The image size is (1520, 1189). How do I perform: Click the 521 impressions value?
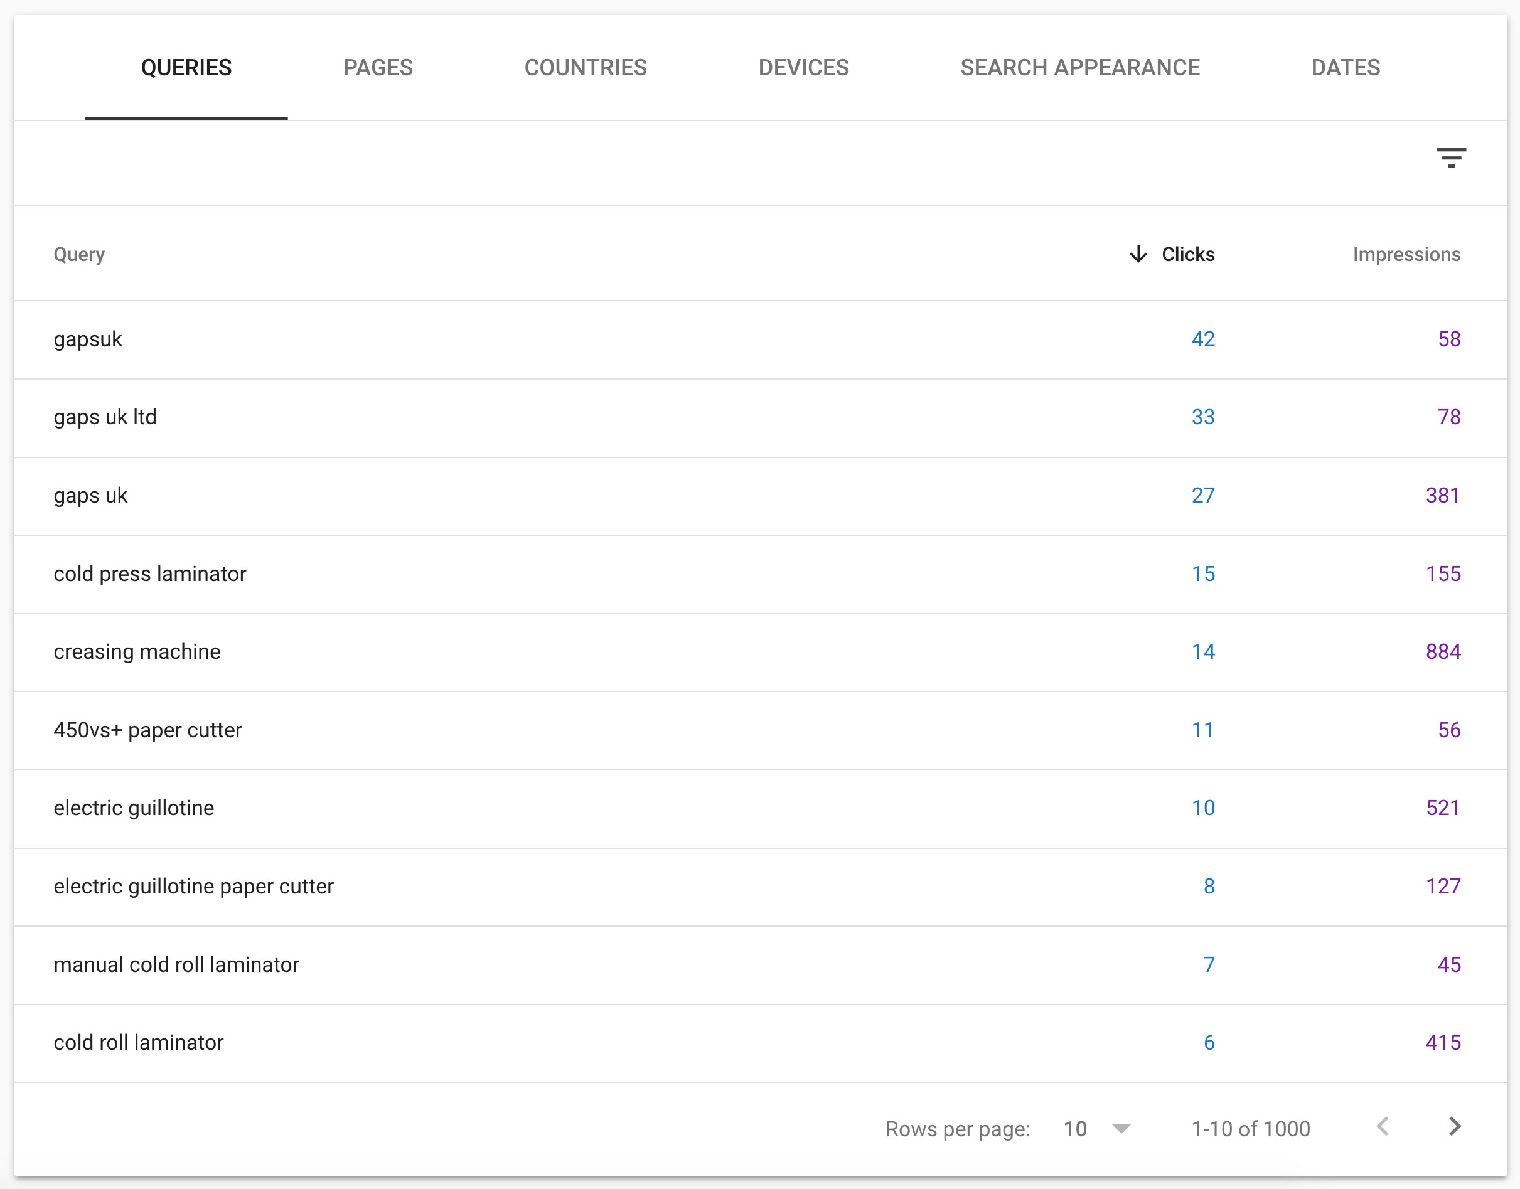(1443, 808)
